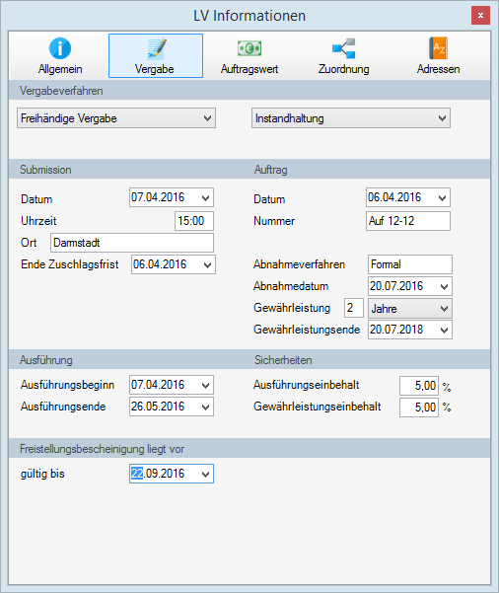This screenshot has height=593, width=499.
Task: Open the Adressen address book icon
Action: point(439,48)
